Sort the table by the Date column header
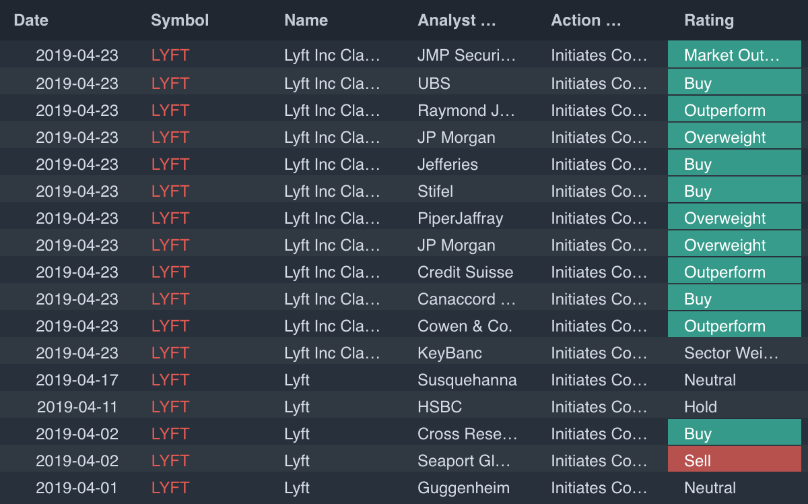The height and width of the screenshot is (504, 808). click(31, 20)
